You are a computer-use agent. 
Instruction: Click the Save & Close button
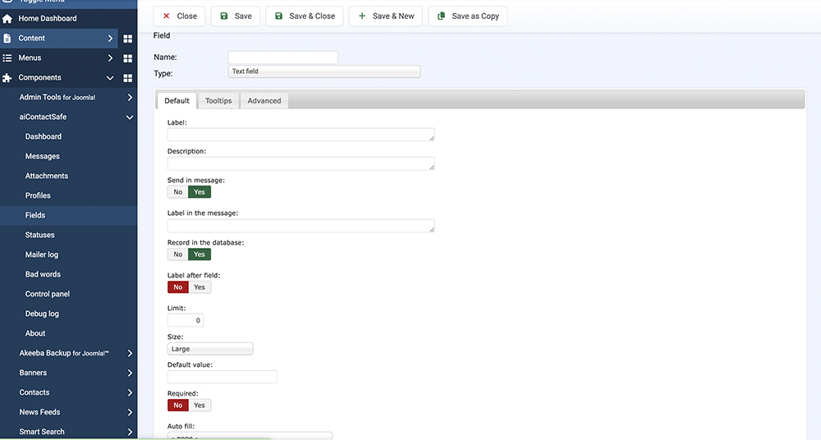pos(305,16)
